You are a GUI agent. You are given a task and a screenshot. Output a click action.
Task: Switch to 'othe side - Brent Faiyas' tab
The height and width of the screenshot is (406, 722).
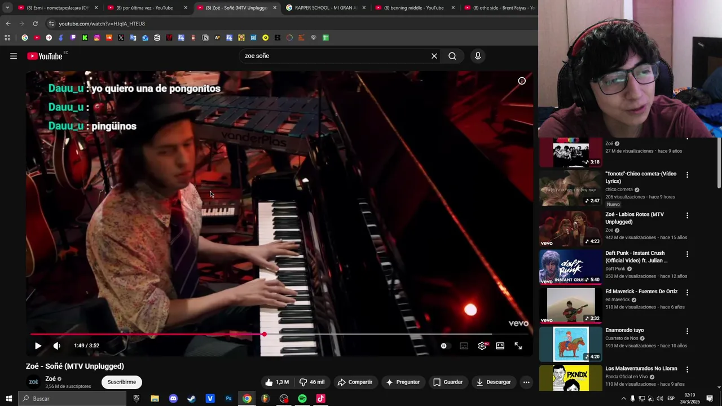click(x=499, y=8)
